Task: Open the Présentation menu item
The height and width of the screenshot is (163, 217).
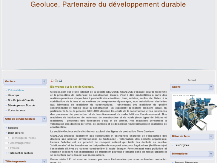Action: pyautogui.click(x=16, y=90)
